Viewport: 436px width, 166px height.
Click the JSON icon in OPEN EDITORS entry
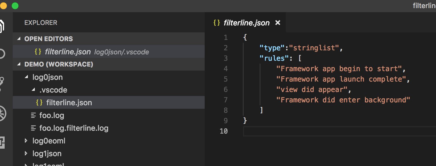point(38,52)
